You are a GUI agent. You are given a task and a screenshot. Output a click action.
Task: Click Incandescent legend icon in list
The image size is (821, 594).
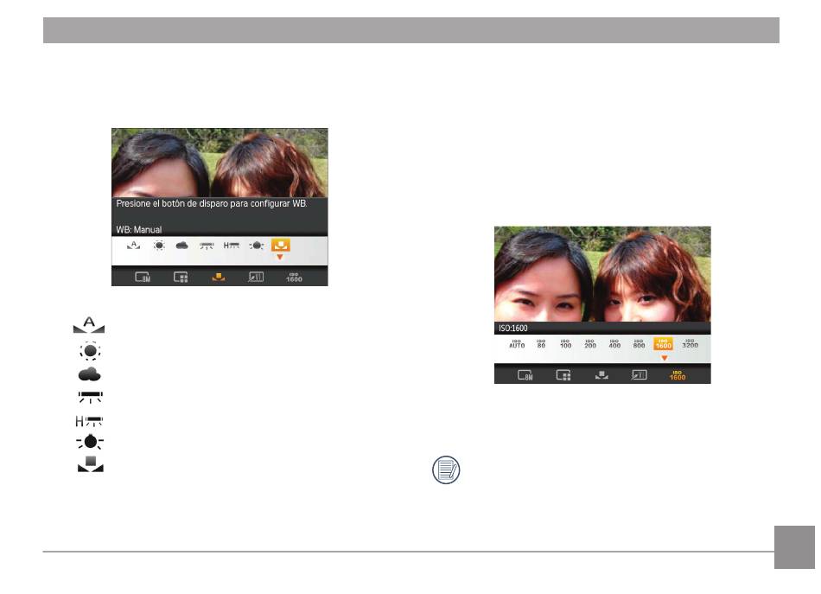90,442
